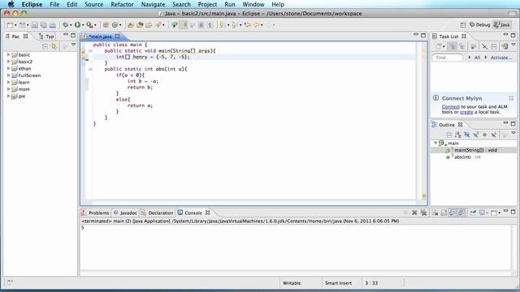The width and height of the screenshot is (520, 292).
Task: Click Previous Annotation toolbar icon
Action: pos(235,25)
